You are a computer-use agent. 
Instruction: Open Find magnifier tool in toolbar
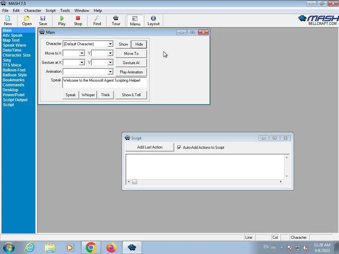[97, 21]
